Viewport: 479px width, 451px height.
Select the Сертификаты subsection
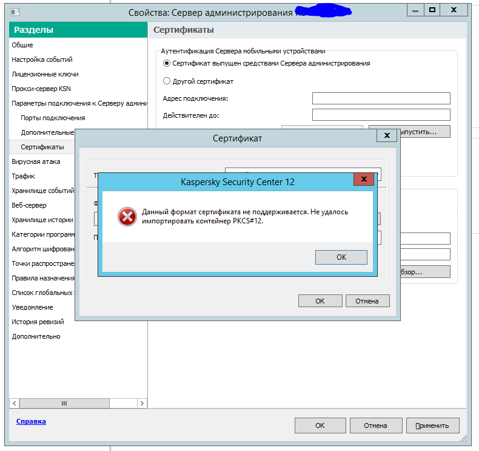click(42, 147)
